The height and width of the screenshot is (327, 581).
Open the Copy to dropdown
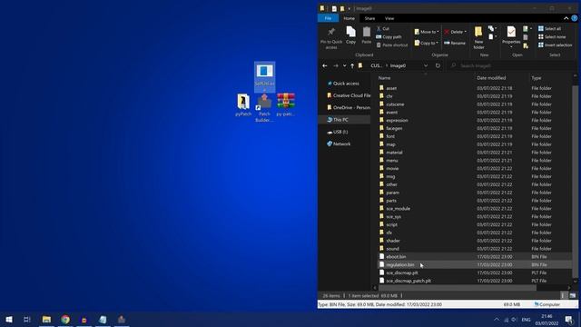426,43
